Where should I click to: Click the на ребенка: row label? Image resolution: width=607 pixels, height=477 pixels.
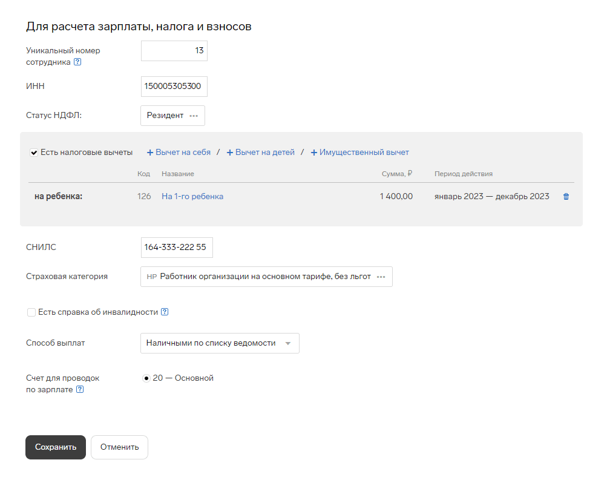point(59,196)
